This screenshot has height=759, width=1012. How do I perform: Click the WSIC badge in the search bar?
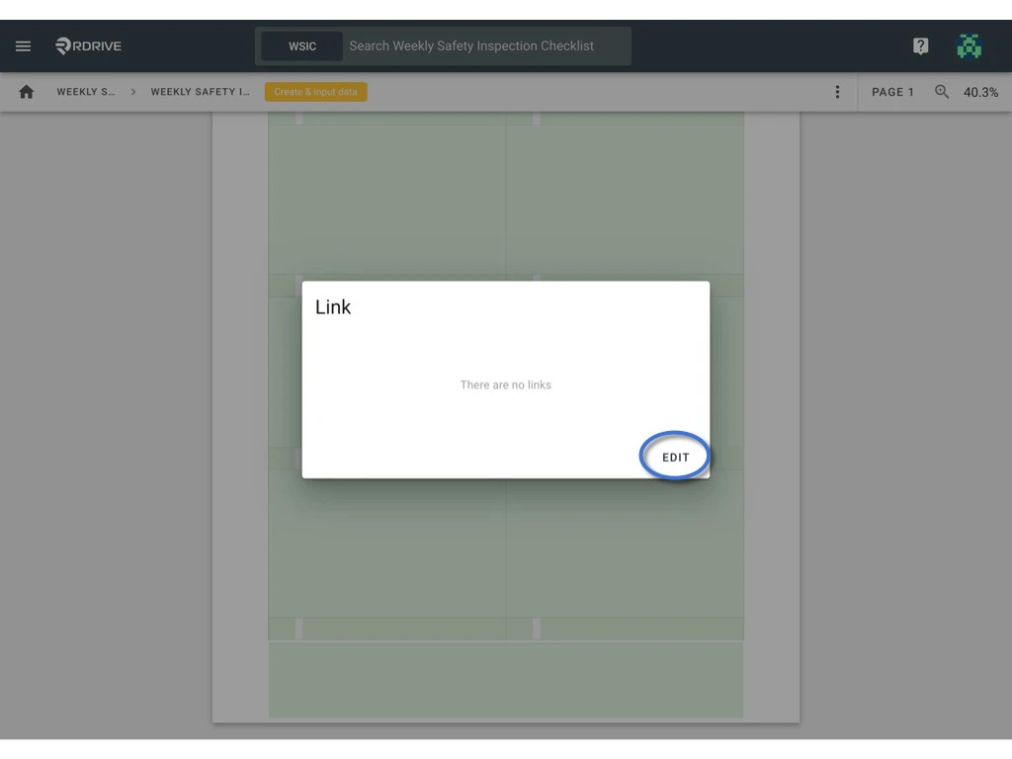coord(301,45)
